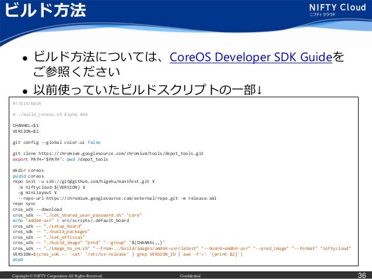Click the 'export PATH' line
This screenshot has height=279, width=372.
pyautogui.click(x=60, y=159)
